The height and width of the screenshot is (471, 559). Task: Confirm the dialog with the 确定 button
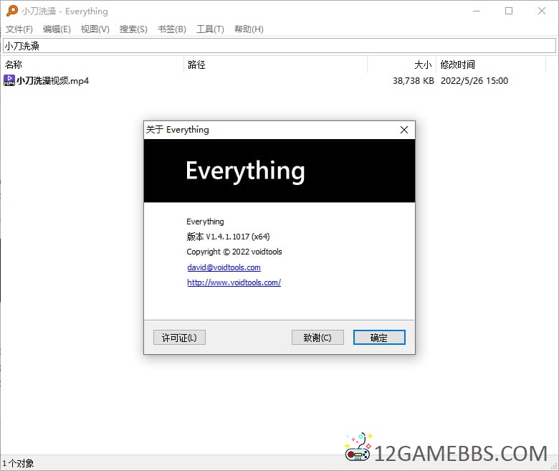coord(379,338)
